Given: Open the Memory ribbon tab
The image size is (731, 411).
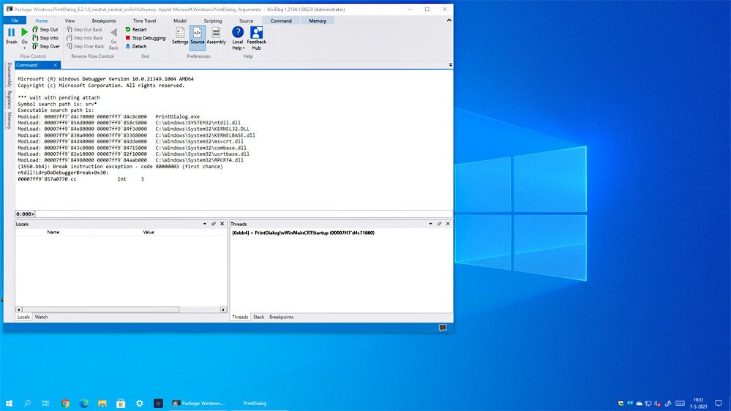Looking at the screenshot, I should tap(318, 20).
